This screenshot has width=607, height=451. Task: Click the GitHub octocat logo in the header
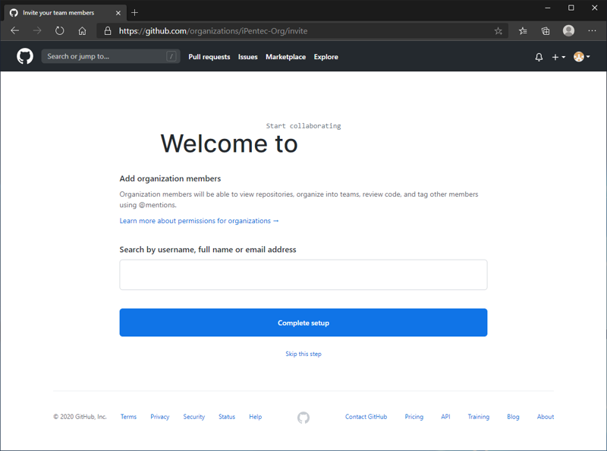click(24, 56)
